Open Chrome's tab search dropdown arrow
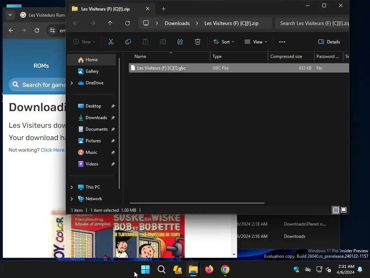The height and width of the screenshot is (278, 370). 10,15
